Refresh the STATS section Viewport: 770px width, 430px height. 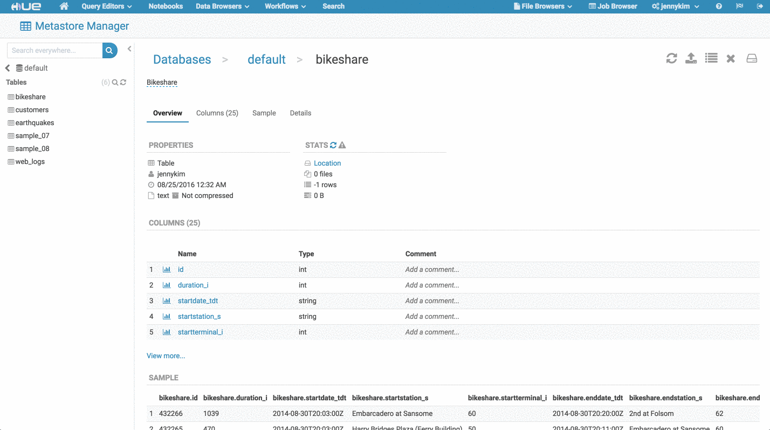[334, 145]
